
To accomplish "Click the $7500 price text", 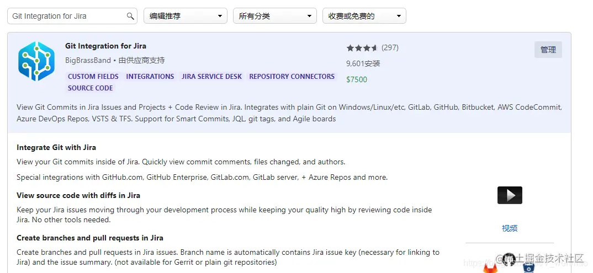I will click(357, 79).
